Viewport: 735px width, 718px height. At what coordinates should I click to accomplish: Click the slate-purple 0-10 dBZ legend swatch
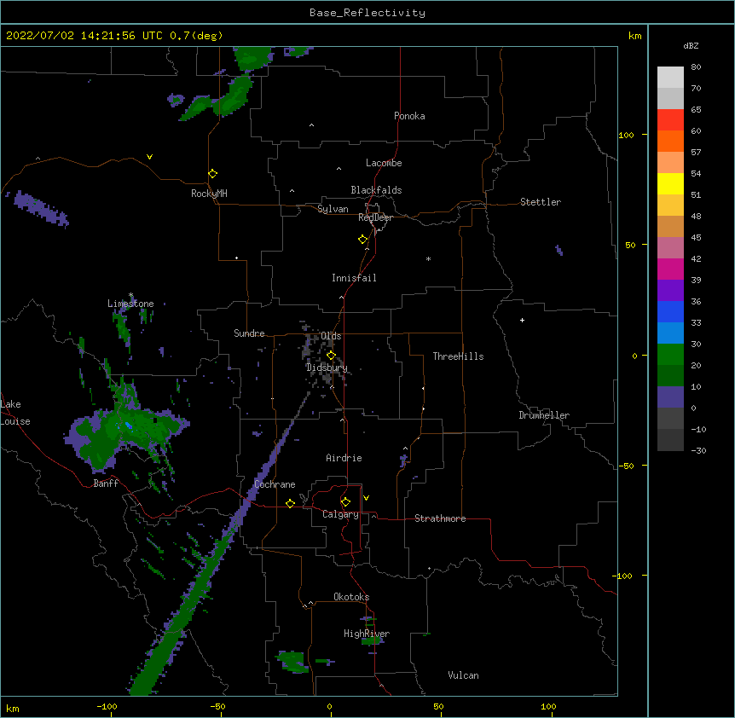pyautogui.click(x=670, y=397)
